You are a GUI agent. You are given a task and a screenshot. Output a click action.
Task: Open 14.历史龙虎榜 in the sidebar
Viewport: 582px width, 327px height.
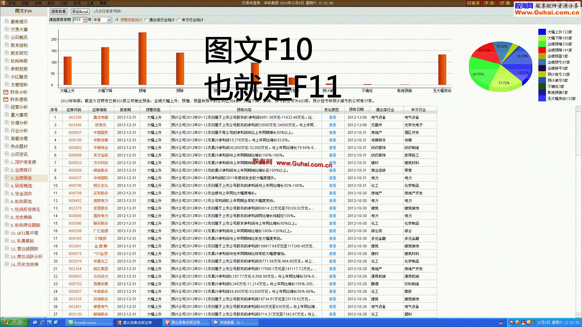coord(25,265)
